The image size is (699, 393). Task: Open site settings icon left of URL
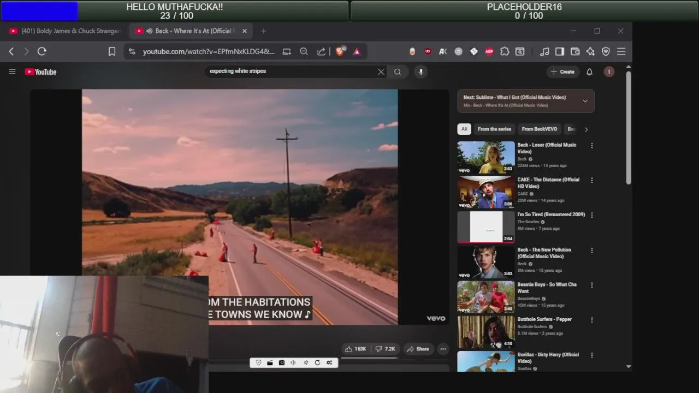(131, 51)
